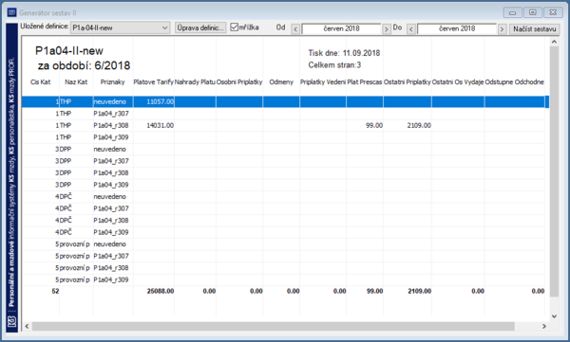Viewport: 570px width, 342px height.
Task: Click the Načíst sestavu button
Action: click(x=534, y=29)
